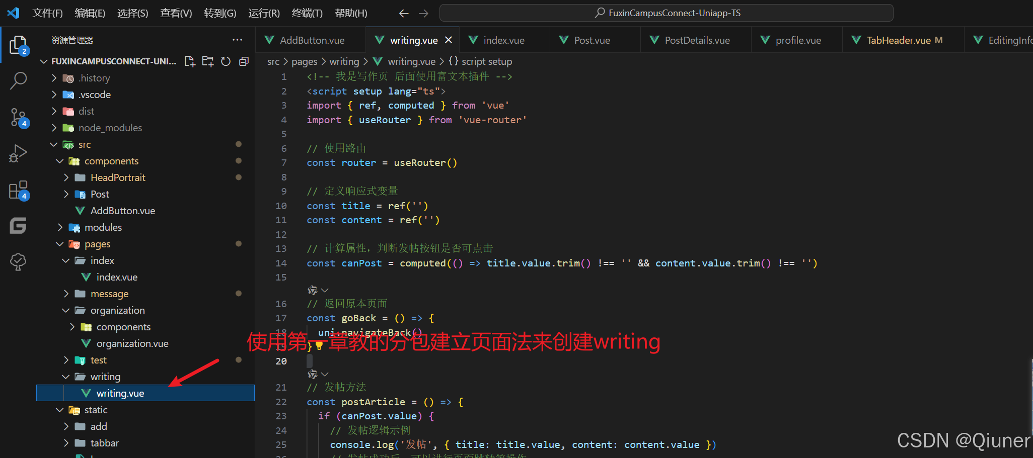The image size is (1033, 458).
Task: Open the tree-shaped extension icon in activity bar
Action: tap(18, 261)
